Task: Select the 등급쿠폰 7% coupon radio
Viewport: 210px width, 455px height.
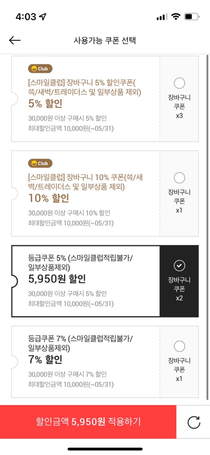Action: pos(179,347)
